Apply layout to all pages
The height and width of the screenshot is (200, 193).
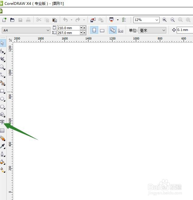[113, 30]
